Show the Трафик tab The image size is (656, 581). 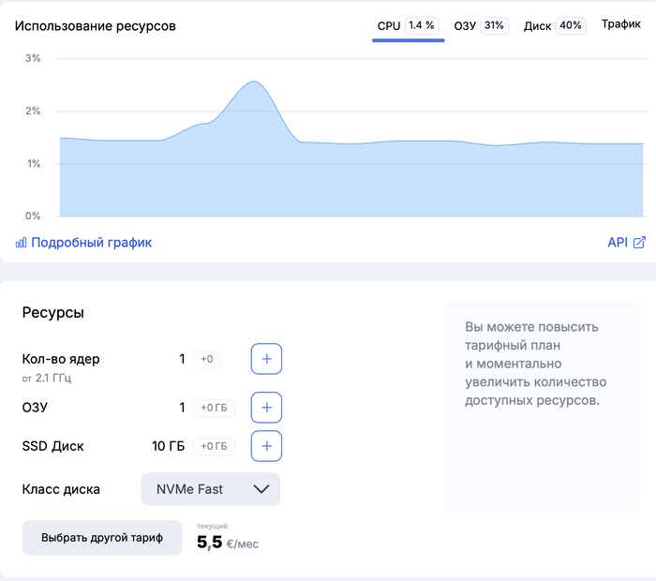[x=621, y=24]
